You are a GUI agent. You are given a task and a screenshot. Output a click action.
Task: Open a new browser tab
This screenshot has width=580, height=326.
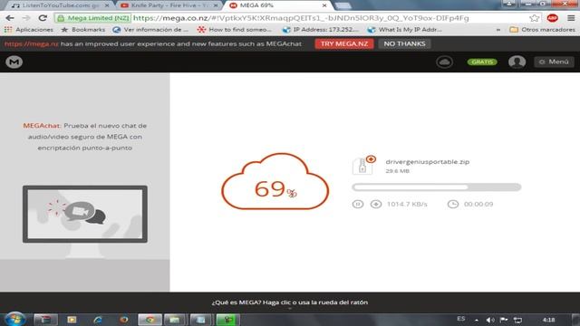pyautogui.click(x=343, y=5)
